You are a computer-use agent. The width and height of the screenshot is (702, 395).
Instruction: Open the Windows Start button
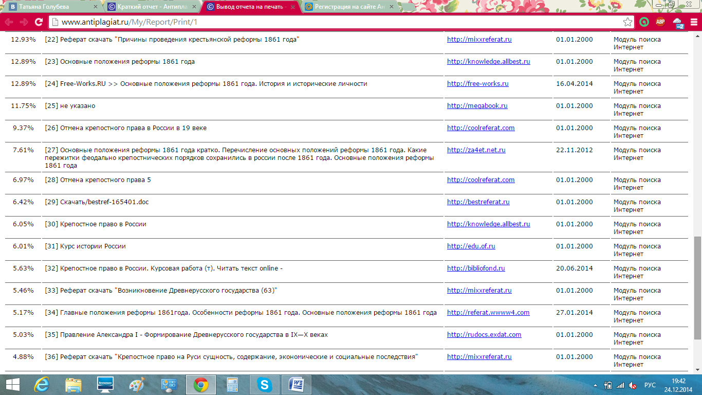click(x=13, y=385)
